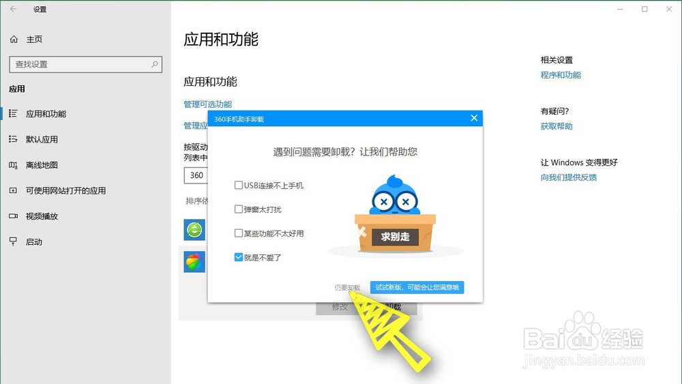Check the USB连接不上手机 option
682x384 pixels.
(238, 186)
